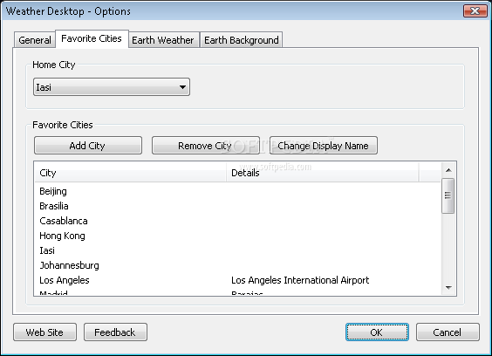Click the Feedback button

tap(115, 332)
